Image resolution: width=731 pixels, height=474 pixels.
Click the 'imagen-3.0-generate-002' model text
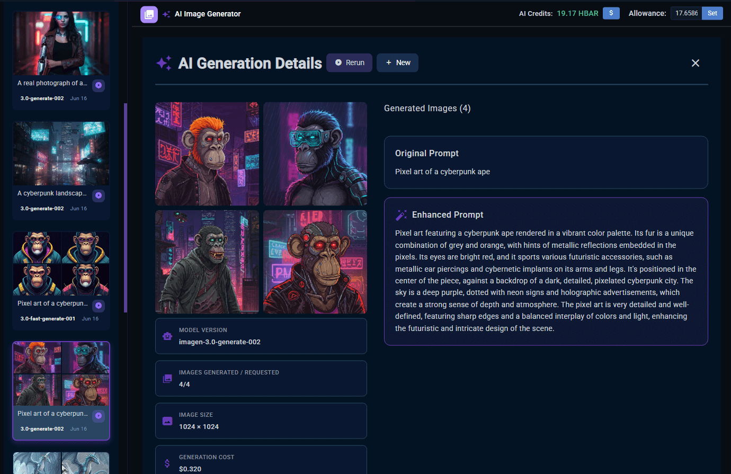point(220,342)
